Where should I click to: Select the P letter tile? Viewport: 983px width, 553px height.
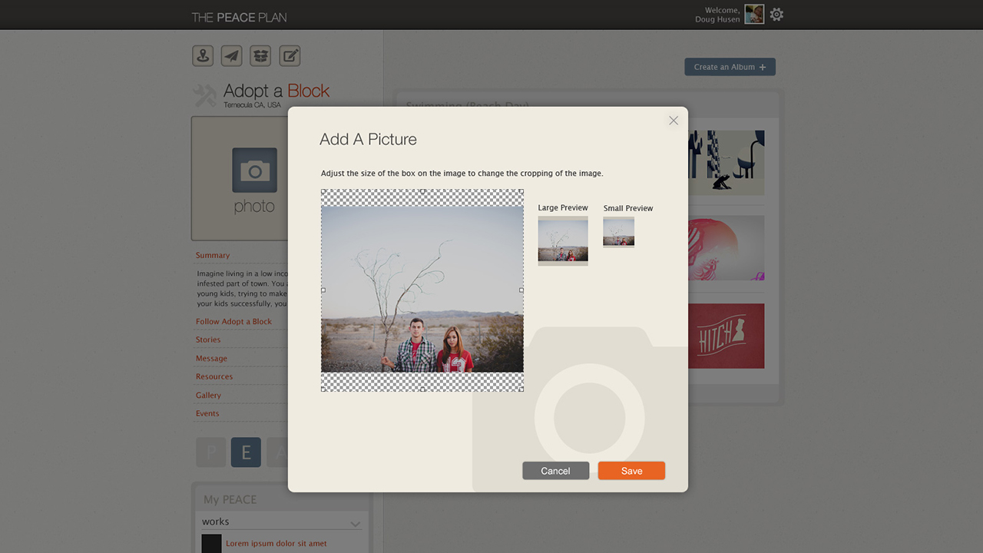point(211,452)
